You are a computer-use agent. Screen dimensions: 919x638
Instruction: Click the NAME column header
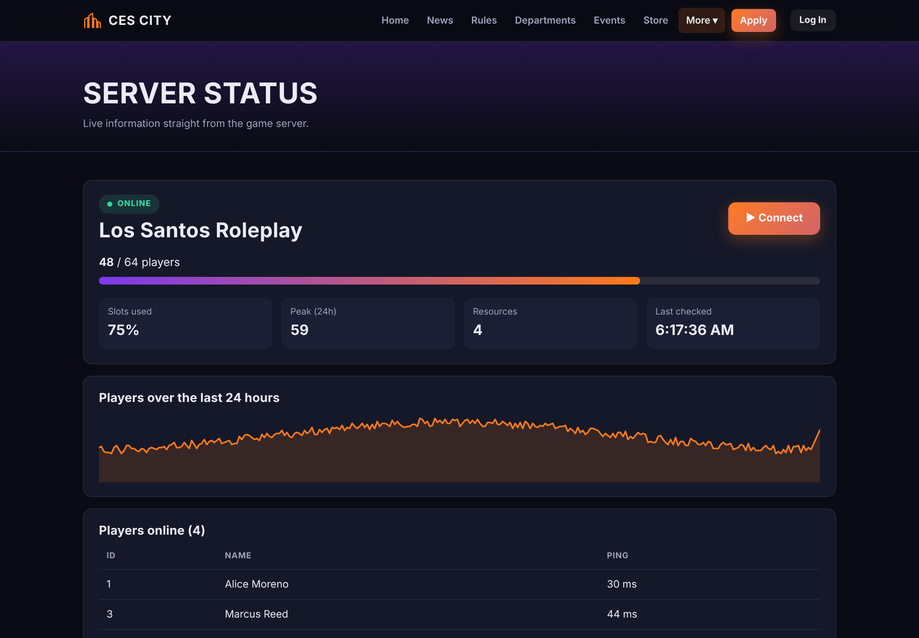point(238,555)
